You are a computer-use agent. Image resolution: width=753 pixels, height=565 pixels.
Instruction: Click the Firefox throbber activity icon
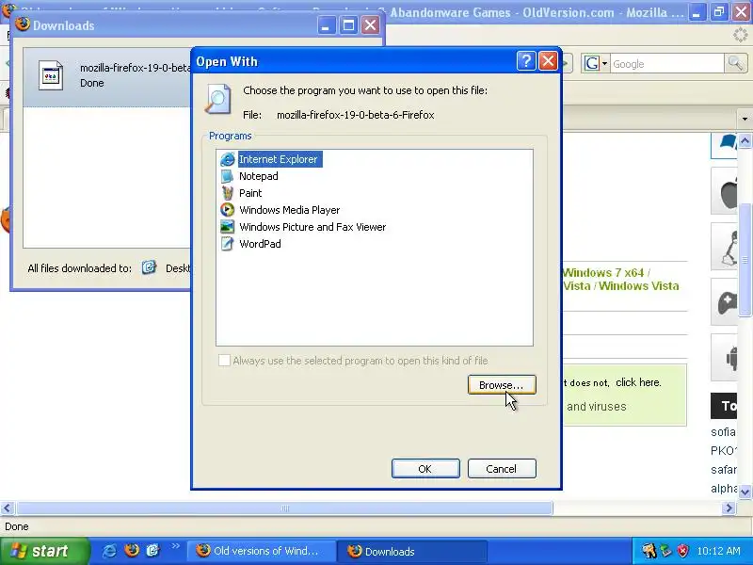pyautogui.click(x=740, y=35)
